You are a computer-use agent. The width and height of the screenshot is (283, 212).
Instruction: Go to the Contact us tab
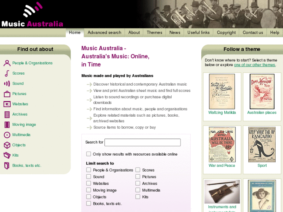pyautogui.click(x=253, y=33)
